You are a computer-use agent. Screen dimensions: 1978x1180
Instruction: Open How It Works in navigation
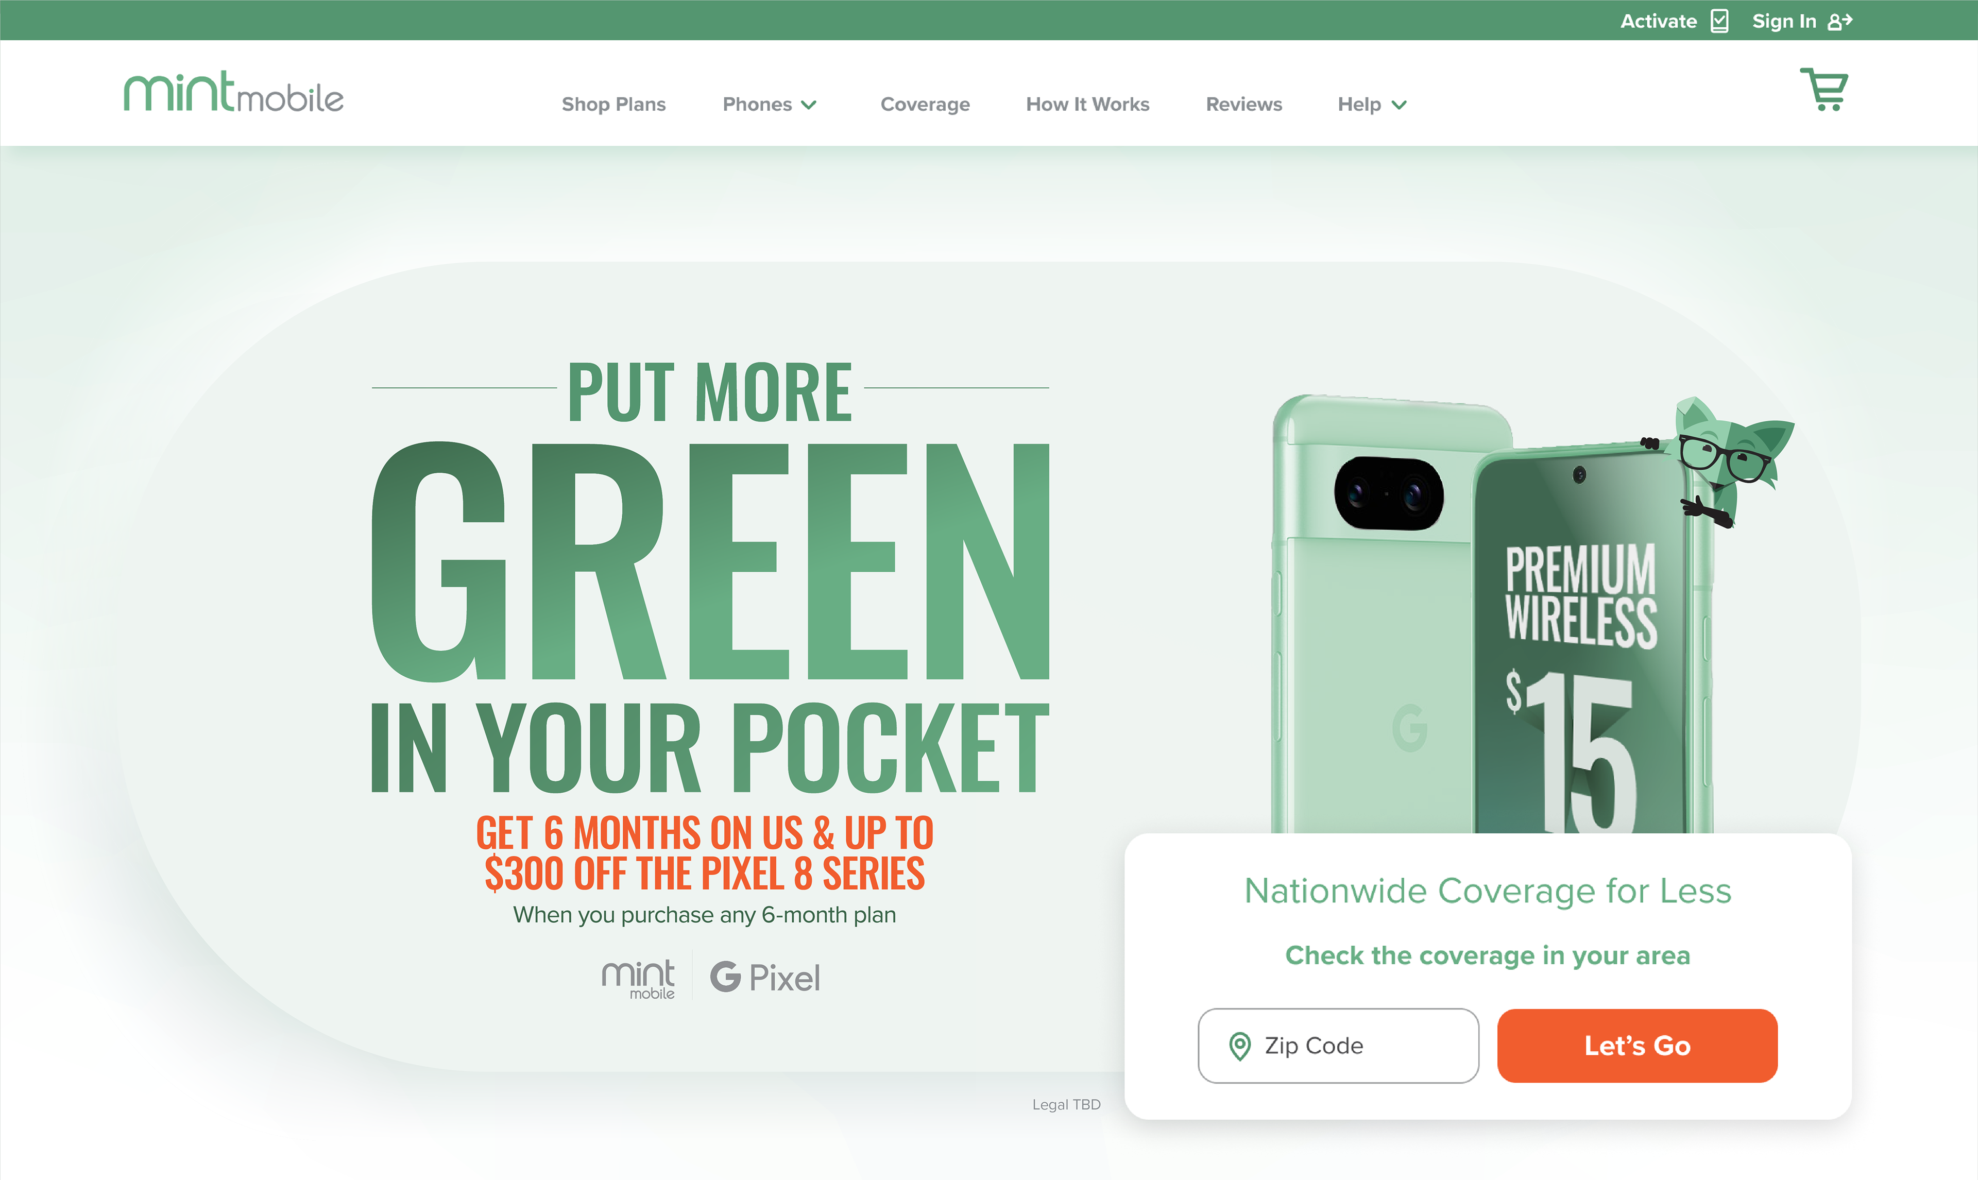pos(1087,104)
